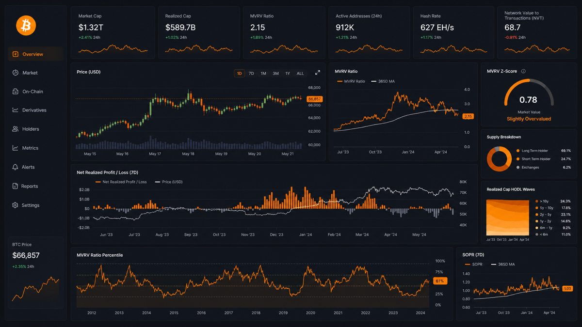Click the 2.15 MVRV value tag
The image size is (582, 327).
[x=469, y=116]
